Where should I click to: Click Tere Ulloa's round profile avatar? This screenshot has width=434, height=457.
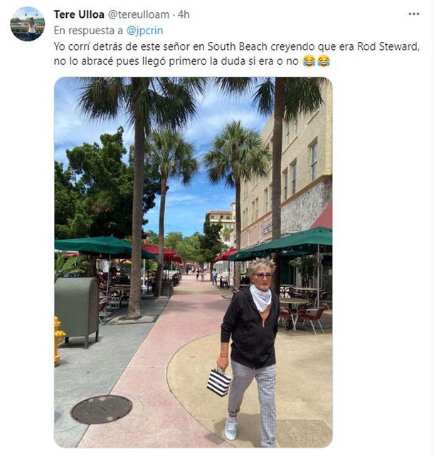click(x=28, y=24)
